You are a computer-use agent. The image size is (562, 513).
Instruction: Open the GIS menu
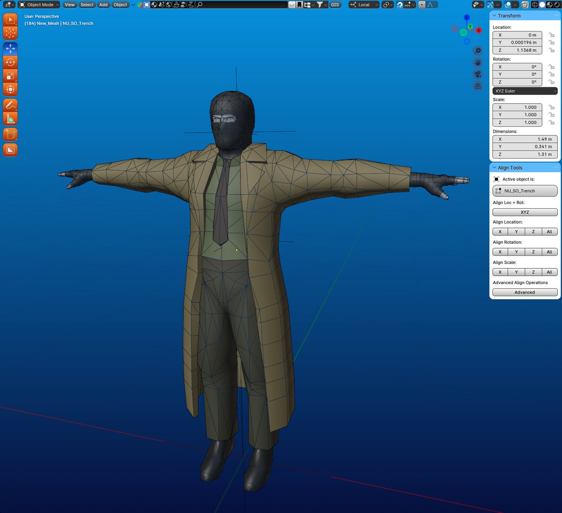[335, 5]
